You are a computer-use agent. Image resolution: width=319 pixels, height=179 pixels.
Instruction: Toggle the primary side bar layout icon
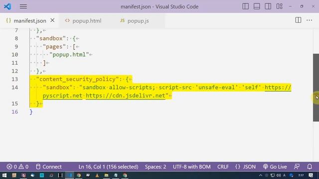(246, 6)
